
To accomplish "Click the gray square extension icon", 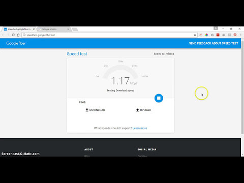I will tap(229, 35).
